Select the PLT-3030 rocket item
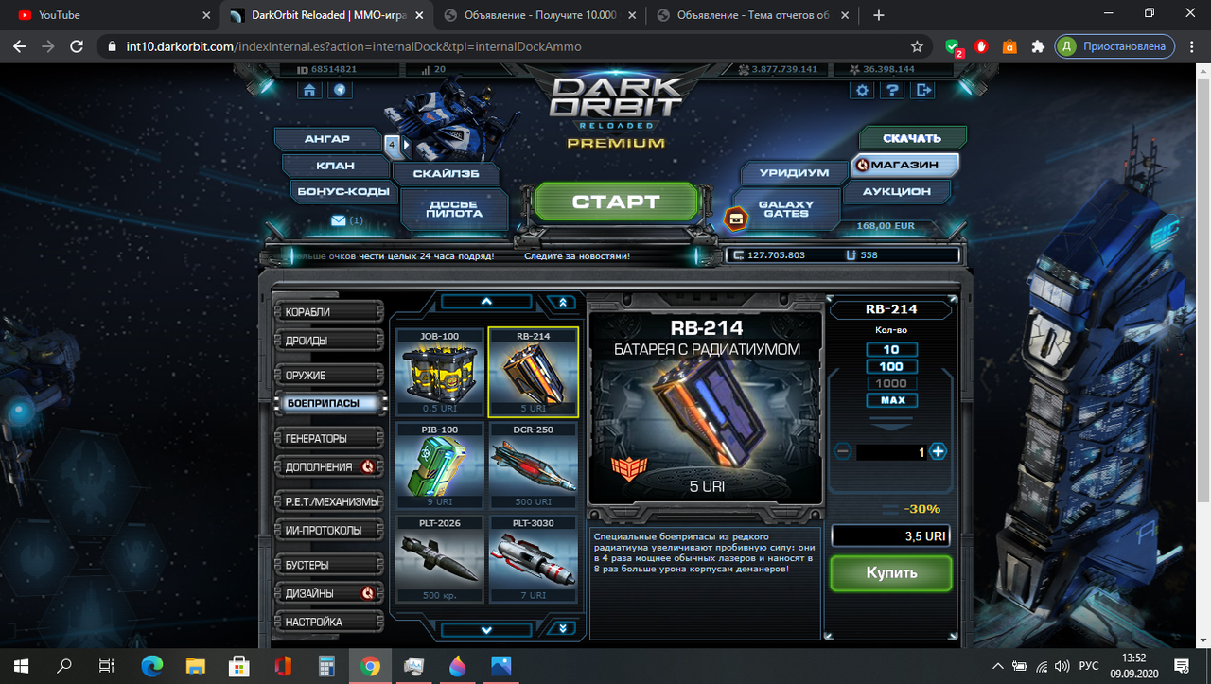The image size is (1211, 684). click(x=533, y=559)
